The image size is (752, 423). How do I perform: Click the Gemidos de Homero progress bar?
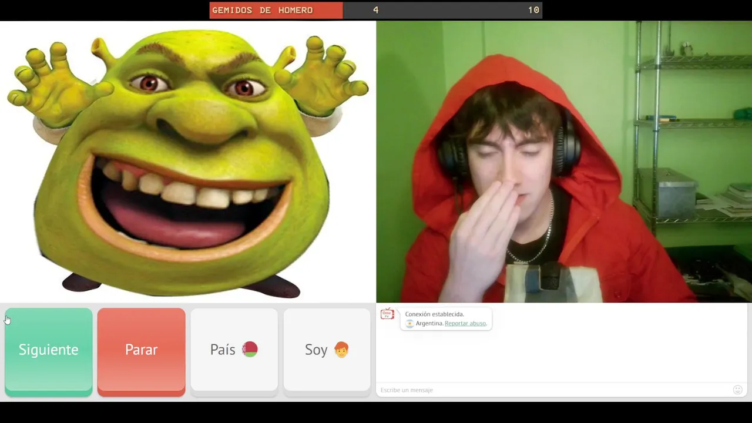click(x=376, y=10)
